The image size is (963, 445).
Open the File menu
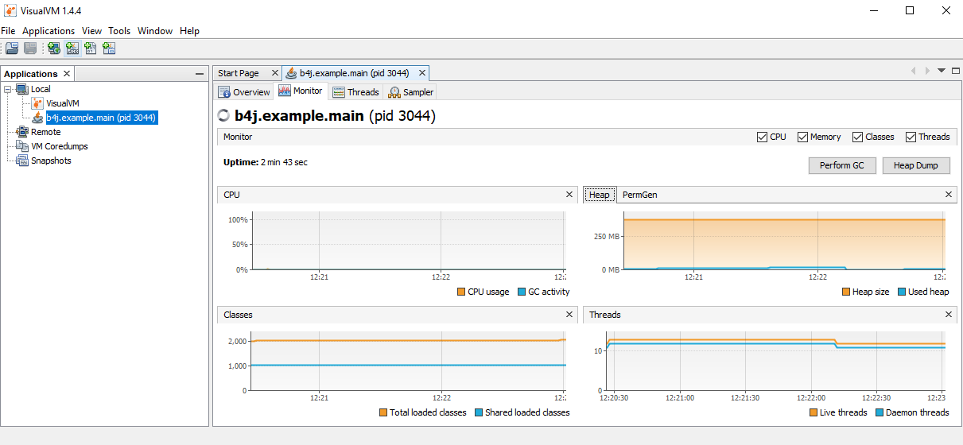[x=8, y=31]
